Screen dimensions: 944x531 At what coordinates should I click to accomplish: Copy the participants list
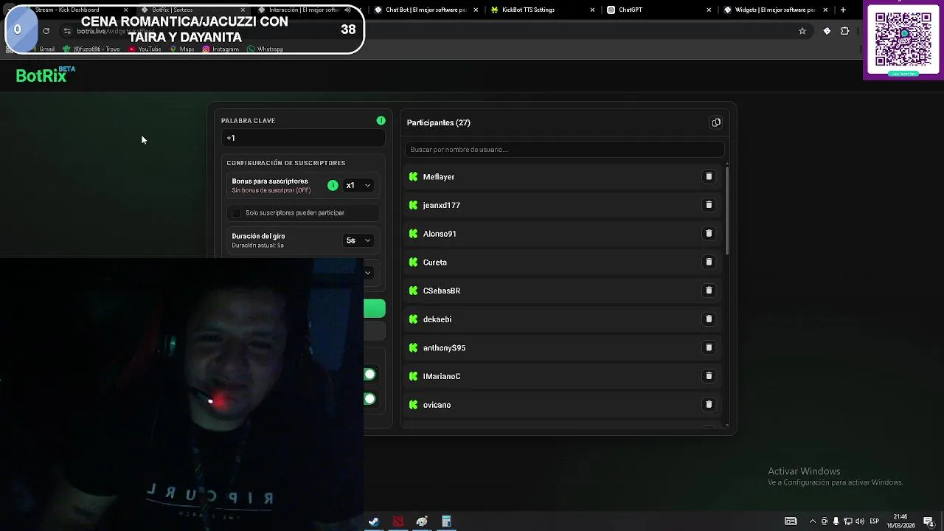716,122
